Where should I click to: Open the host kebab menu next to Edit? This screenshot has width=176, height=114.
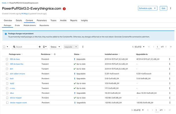coord(170,8)
